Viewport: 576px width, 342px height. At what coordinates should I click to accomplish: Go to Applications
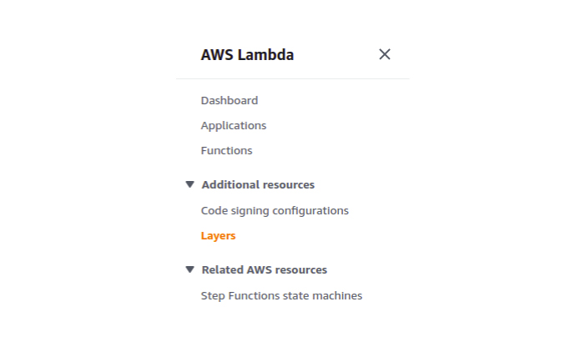pyautogui.click(x=234, y=126)
